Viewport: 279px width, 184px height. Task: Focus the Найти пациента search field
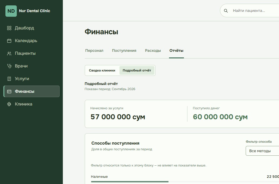(250, 11)
